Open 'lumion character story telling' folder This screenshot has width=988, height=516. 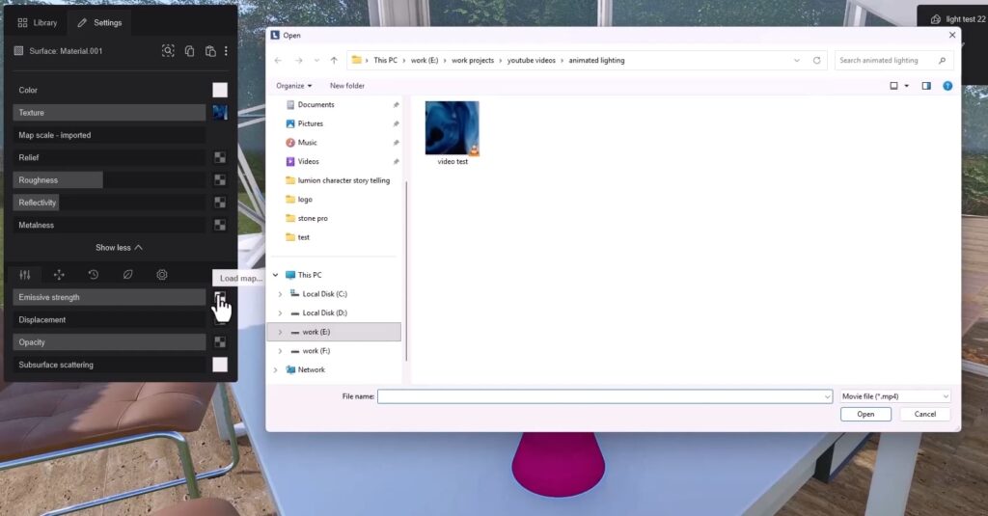[343, 180]
